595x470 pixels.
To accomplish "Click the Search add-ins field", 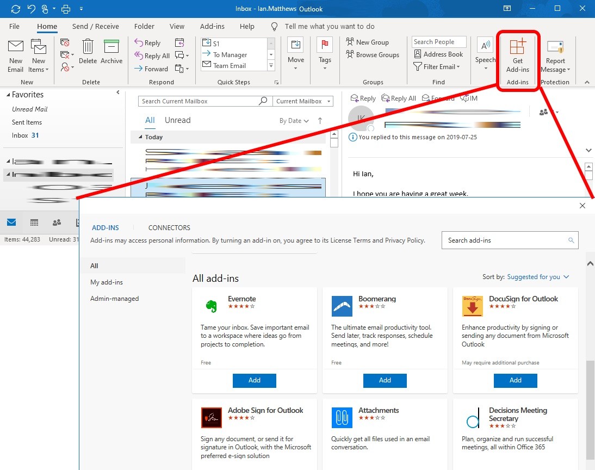I will [x=506, y=240].
